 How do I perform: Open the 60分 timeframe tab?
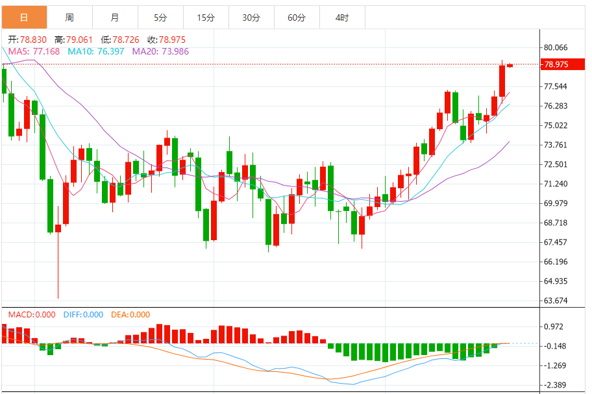pyautogui.click(x=297, y=18)
